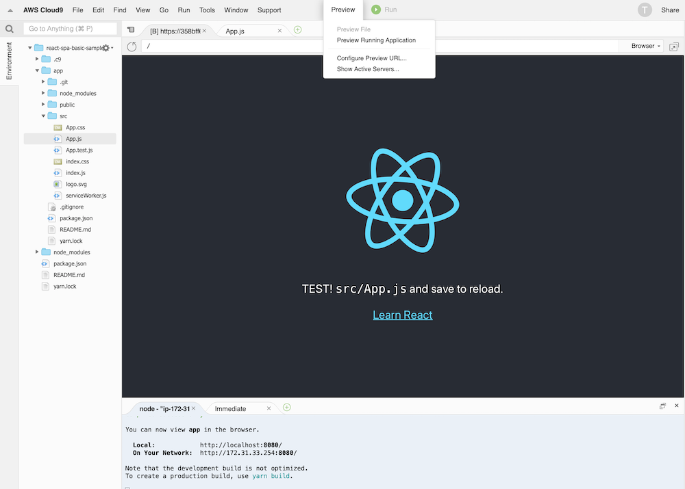Collapse the src folder
The width and height of the screenshot is (685, 489).
click(43, 116)
